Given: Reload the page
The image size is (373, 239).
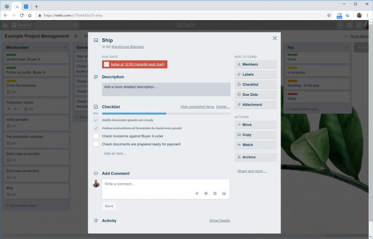Looking at the screenshot, I should pyautogui.click(x=21, y=15).
